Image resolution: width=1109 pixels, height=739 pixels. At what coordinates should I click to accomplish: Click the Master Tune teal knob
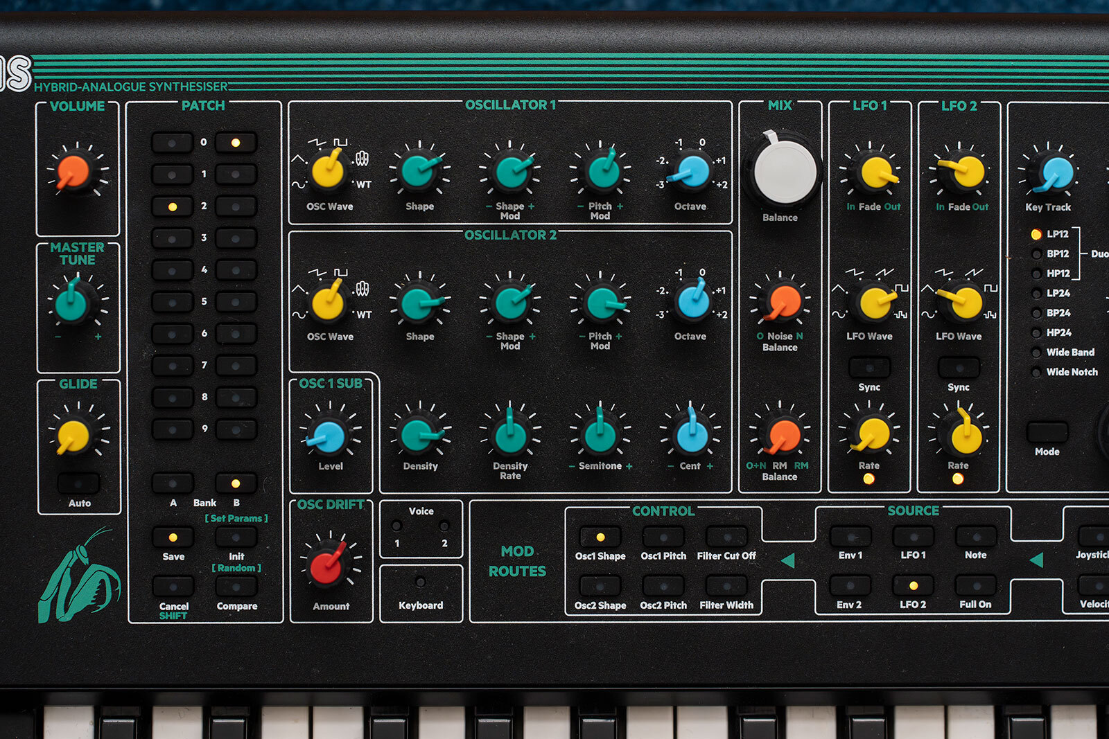(x=71, y=303)
